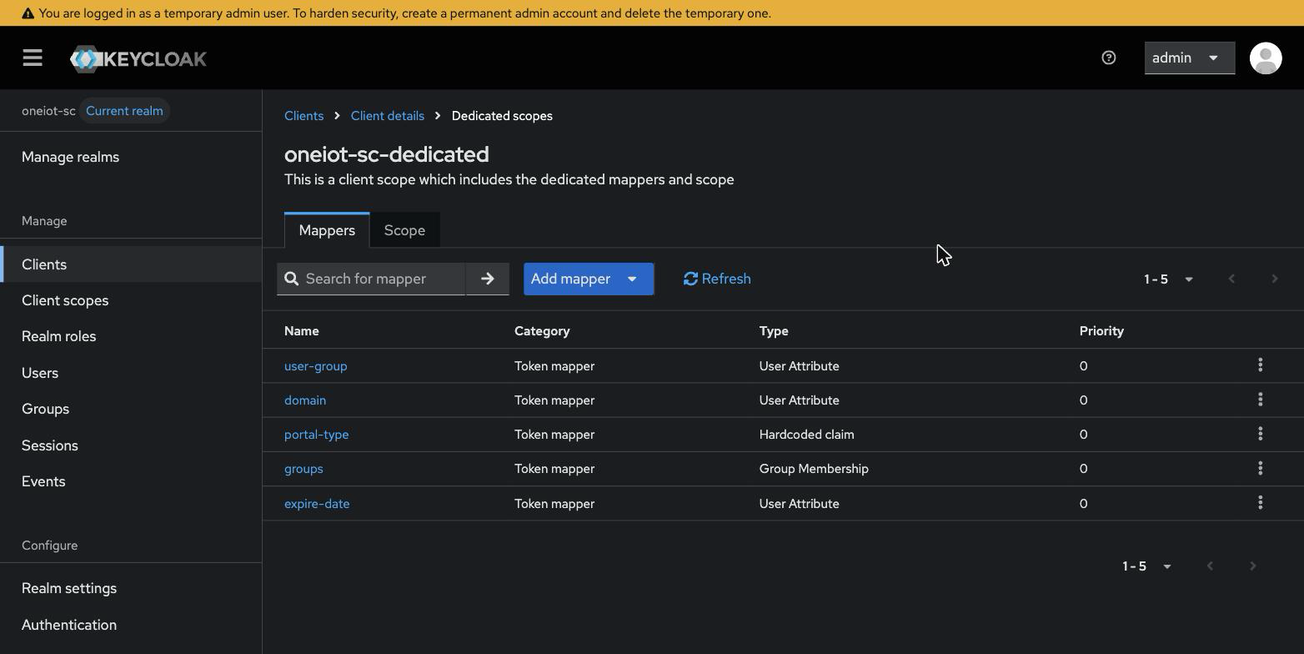Expand top 1 - 5 per-page selector

click(1168, 279)
